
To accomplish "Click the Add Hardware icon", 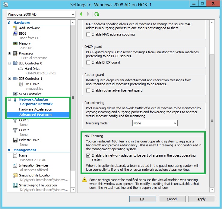I will pos(15,28).
